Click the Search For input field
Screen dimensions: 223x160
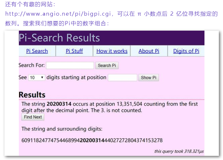70,65
